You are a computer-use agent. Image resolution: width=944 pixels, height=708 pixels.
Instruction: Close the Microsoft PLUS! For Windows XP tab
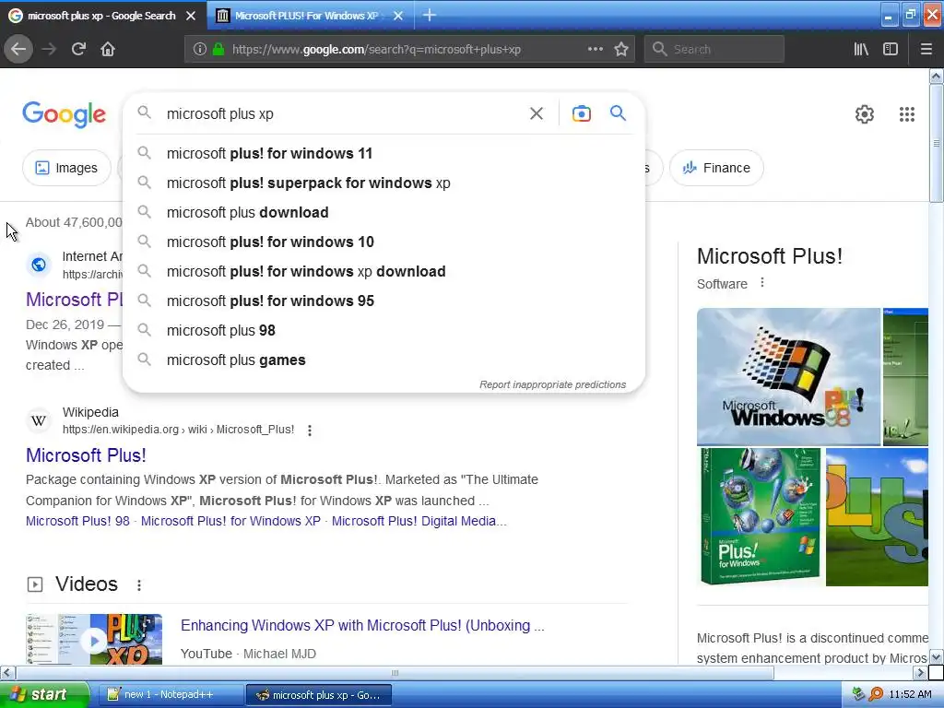pyautogui.click(x=398, y=16)
